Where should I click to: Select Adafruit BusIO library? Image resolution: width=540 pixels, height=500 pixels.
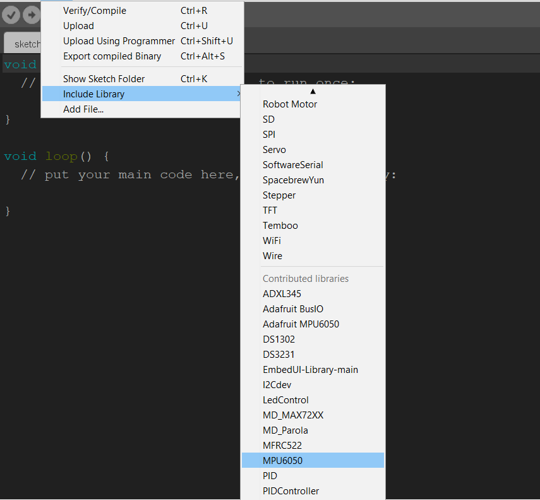click(x=313, y=308)
